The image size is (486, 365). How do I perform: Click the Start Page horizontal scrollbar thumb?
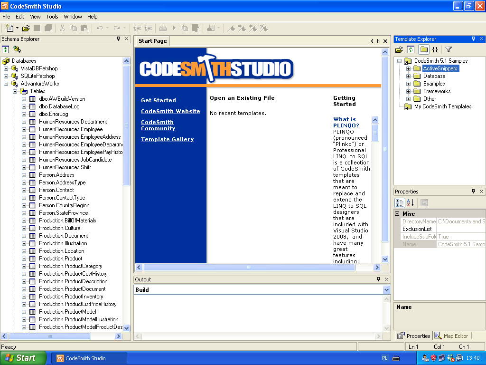(250, 267)
